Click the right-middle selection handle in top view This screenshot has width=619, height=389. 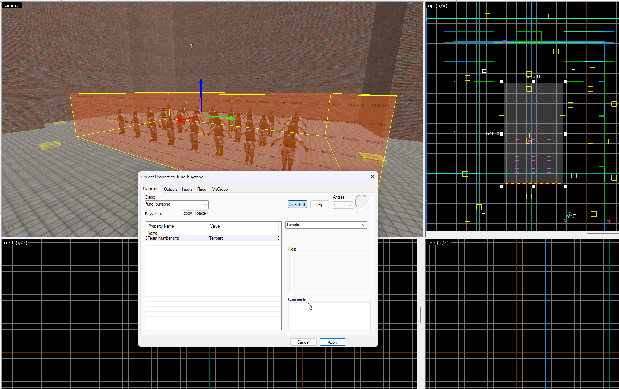(565, 134)
